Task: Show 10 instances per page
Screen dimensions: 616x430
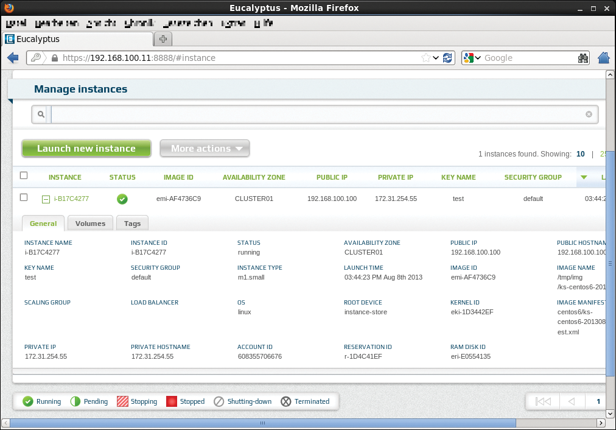Action: [580, 154]
